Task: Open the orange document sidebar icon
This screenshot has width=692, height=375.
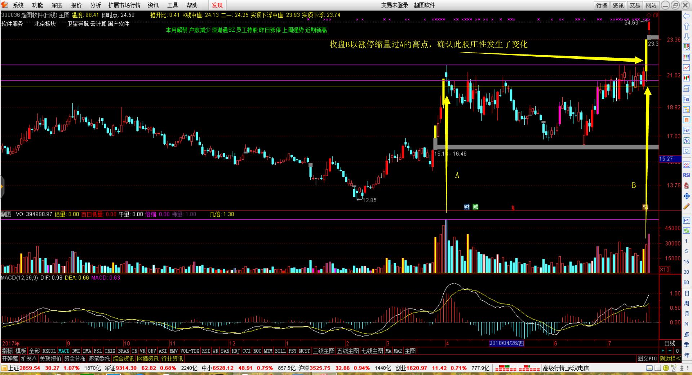Action: pos(686,120)
